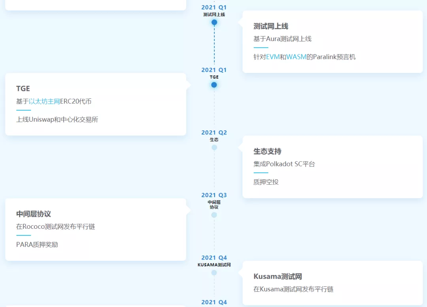Expand the 生态支持 card heading
This screenshot has width=427, height=307.
pyautogui.click(x=268, y=151)
